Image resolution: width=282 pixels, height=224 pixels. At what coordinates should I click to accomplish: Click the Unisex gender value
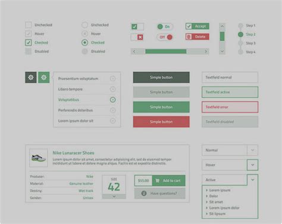[x=88, y=198]
